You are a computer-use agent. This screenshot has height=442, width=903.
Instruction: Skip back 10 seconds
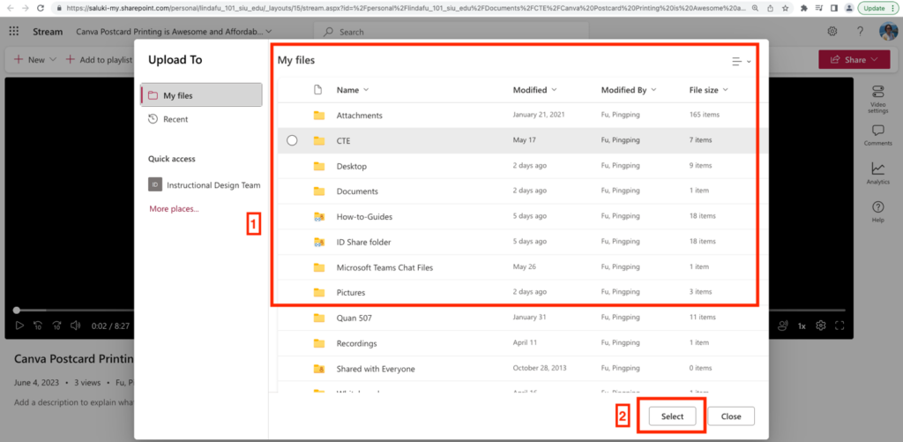[37, 326]
